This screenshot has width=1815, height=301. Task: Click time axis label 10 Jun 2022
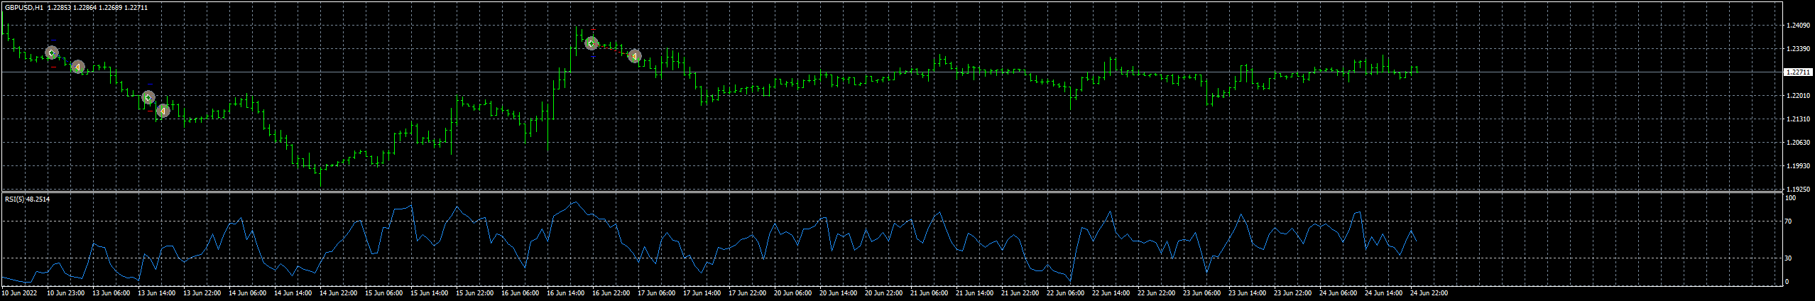pyautogui.click(x=20, y=292)
